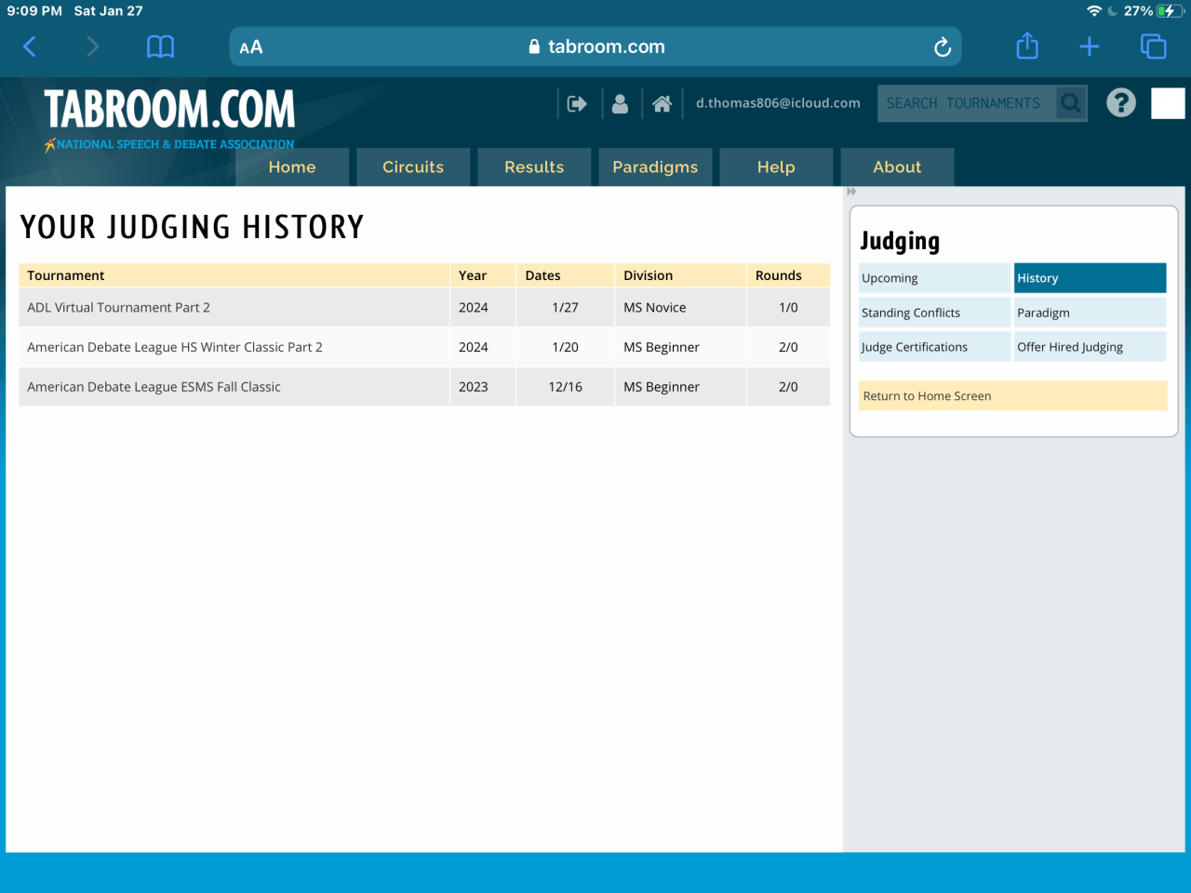Select ADL Virtual Tournament Part 2 row
This screenshot has width=1191, height=893.
click(424, 307)
